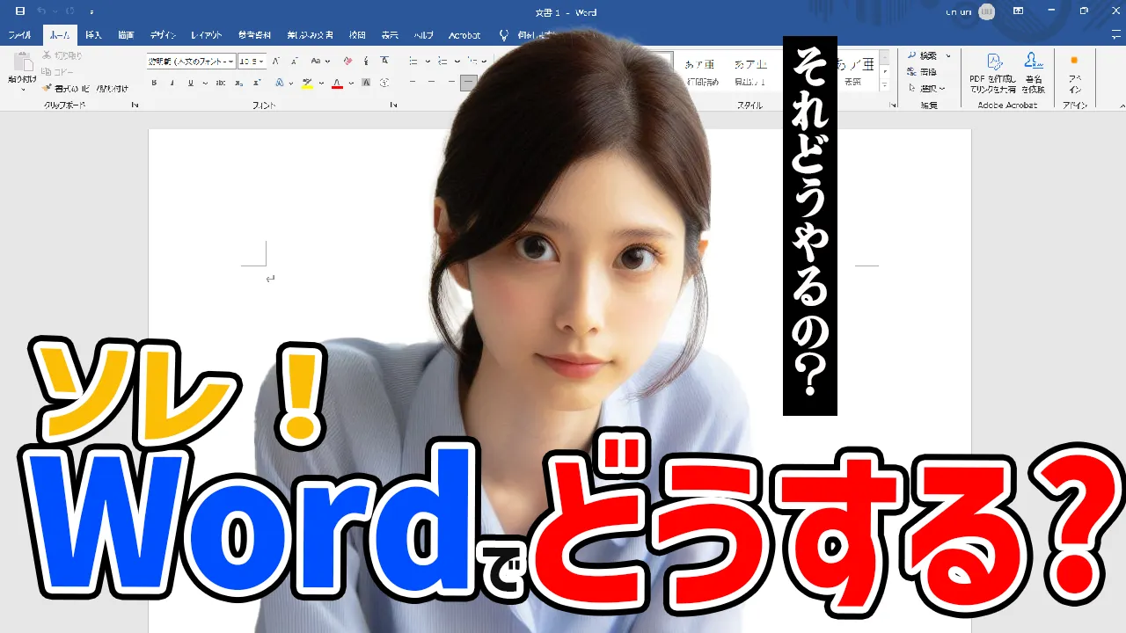Click the Format Painter brush
Image resolution: width=1126 pixels, height=633 pixels.
(48, 88)
